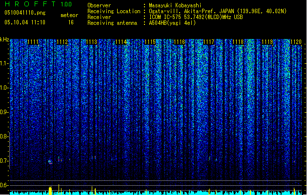Click the 1120 time marker
This screenshot has height=195, width=307.
coord(296,42)
